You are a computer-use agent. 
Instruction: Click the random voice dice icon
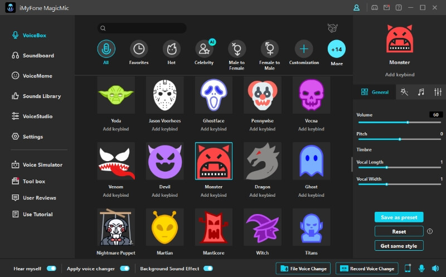pos(332,28)
